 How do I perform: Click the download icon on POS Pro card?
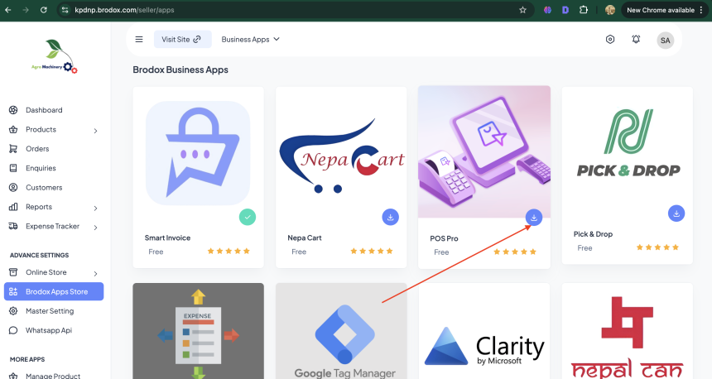(534, 217)
